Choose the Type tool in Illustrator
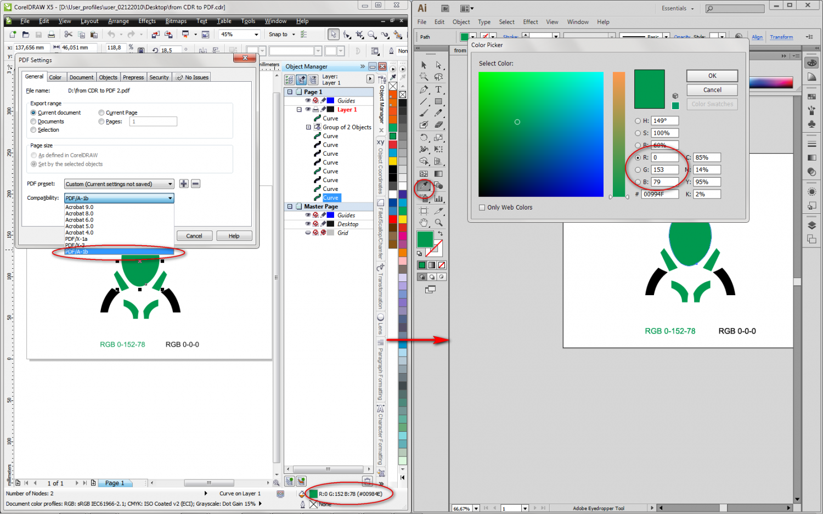823x514 pixels. pos(438,89)
